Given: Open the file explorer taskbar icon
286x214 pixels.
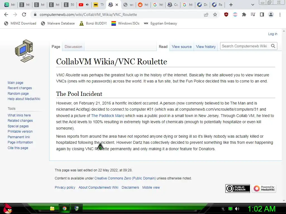Looking at the screenshot, I should 52,208.
